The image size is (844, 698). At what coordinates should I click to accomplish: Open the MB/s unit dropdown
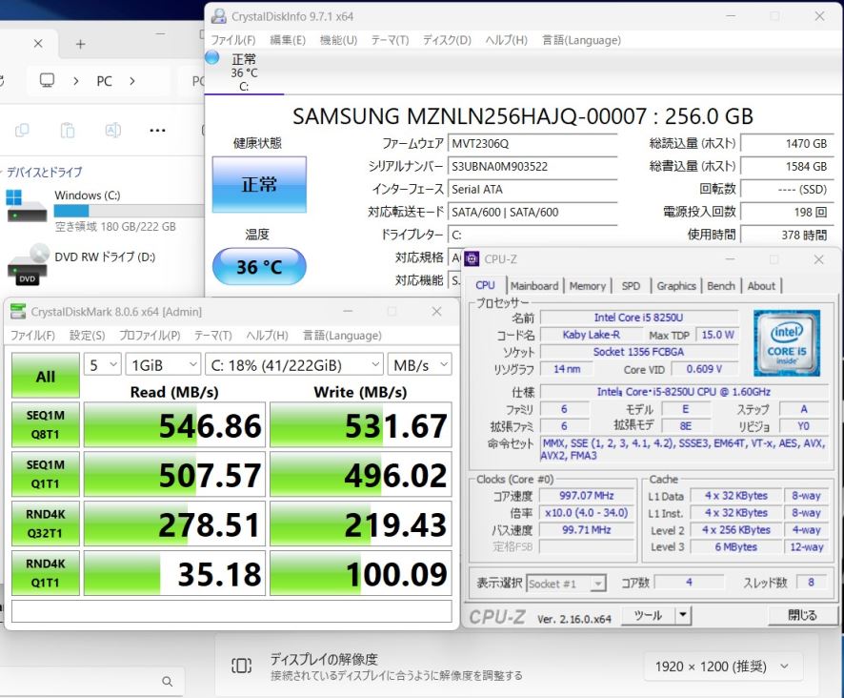click(420, 365)
